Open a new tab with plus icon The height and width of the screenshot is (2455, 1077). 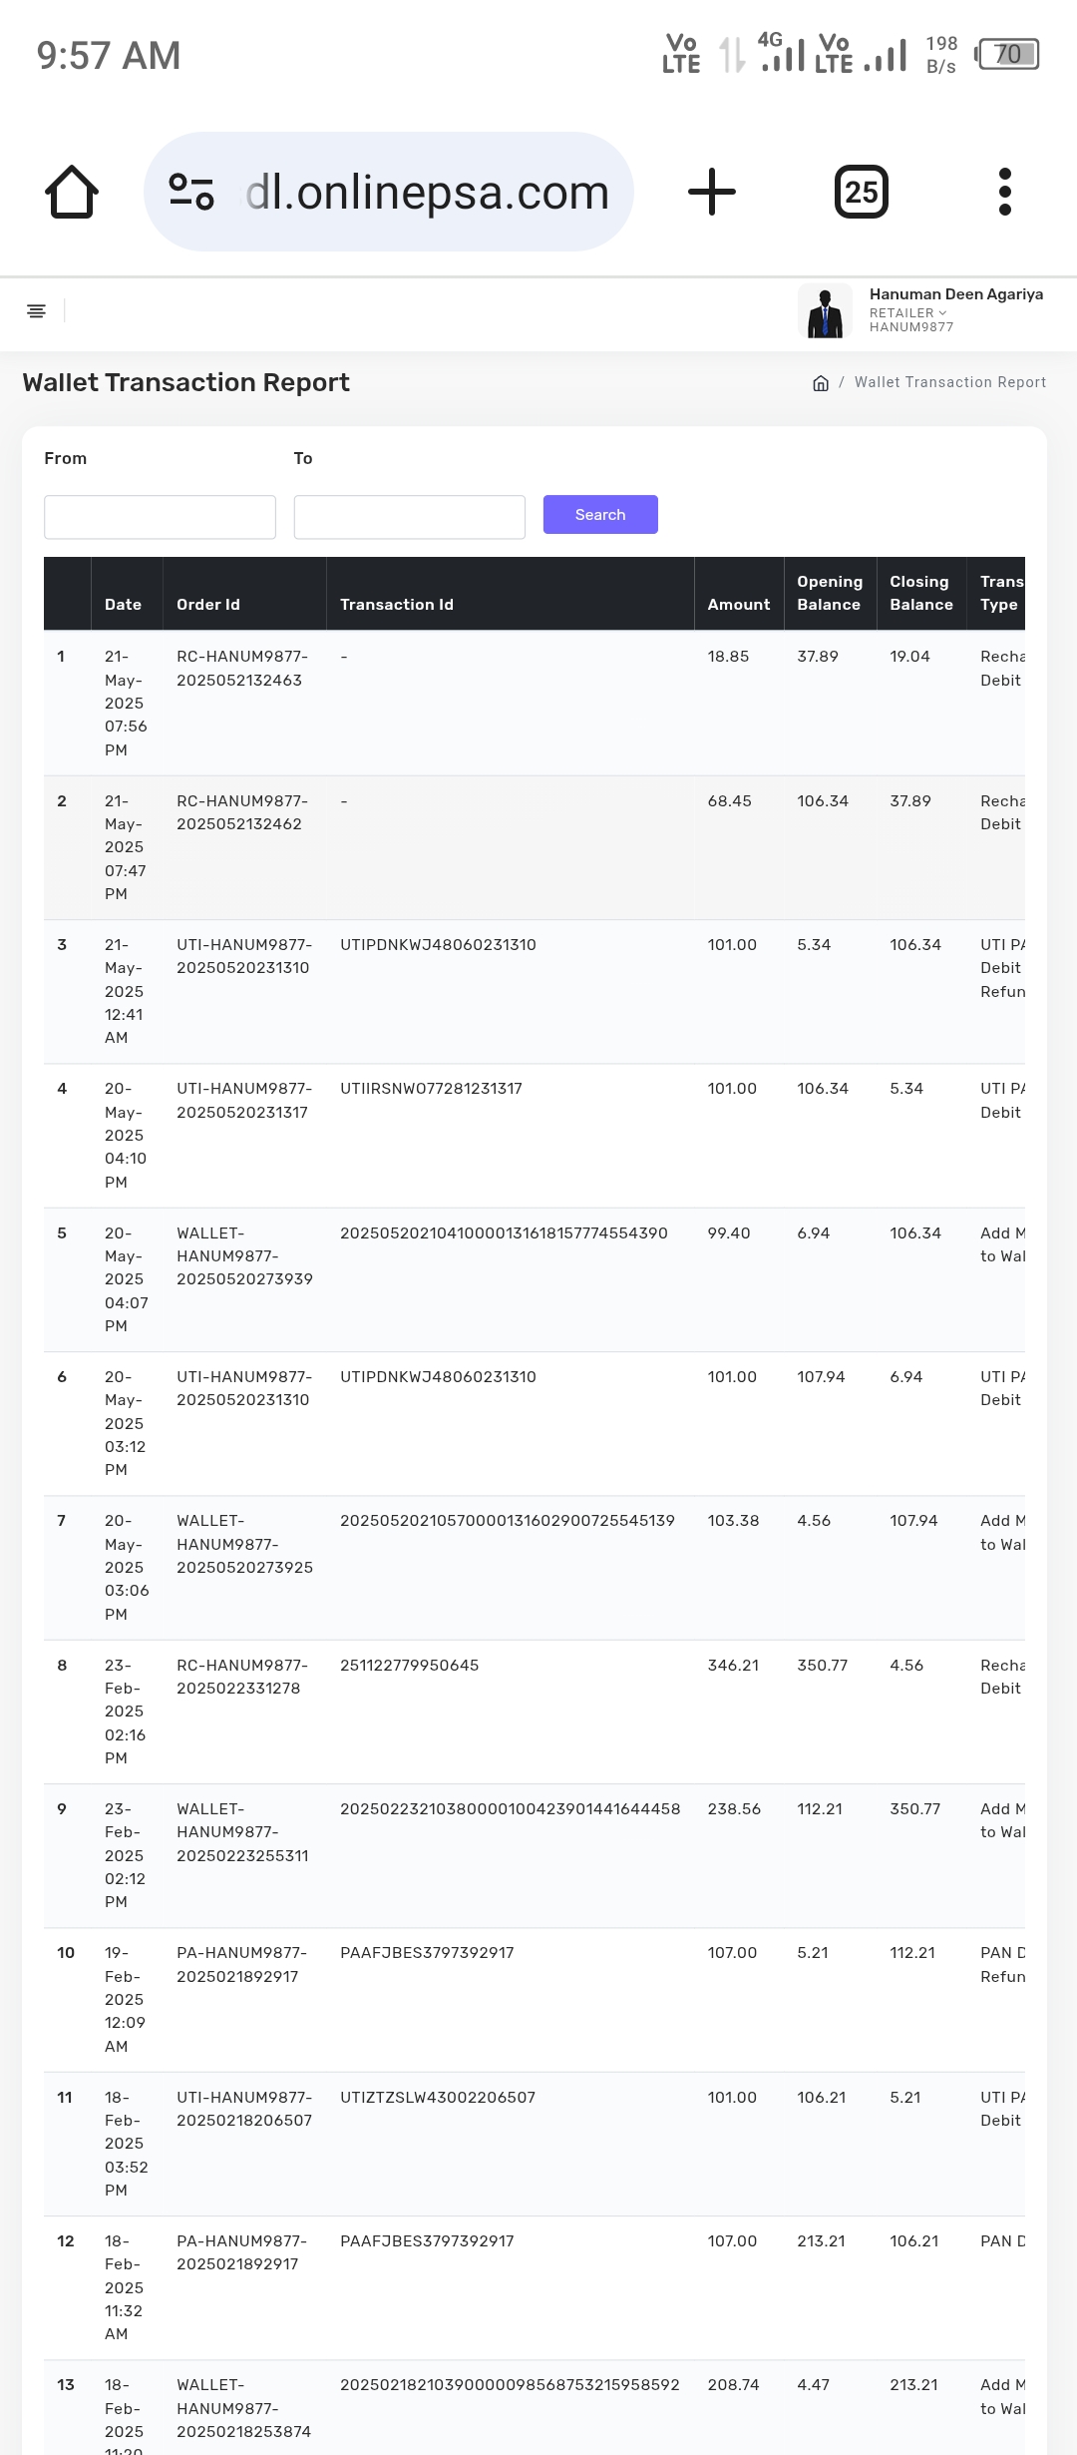point(712,192)
